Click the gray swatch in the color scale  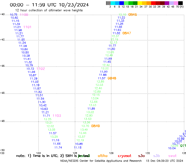click(108, 3)
